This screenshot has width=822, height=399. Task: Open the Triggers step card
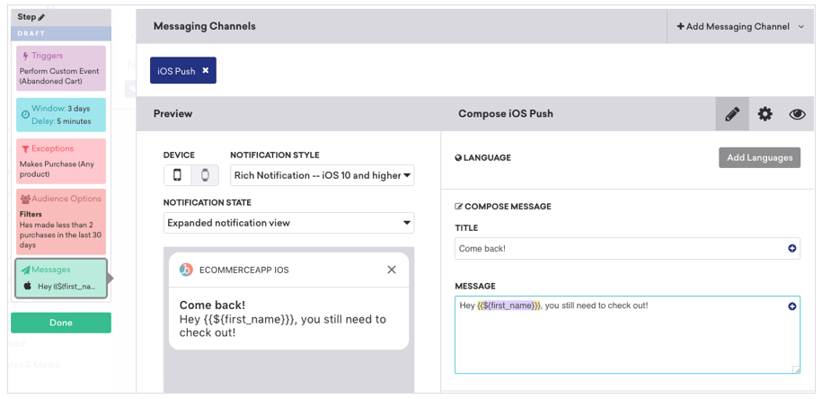(61, 68)
